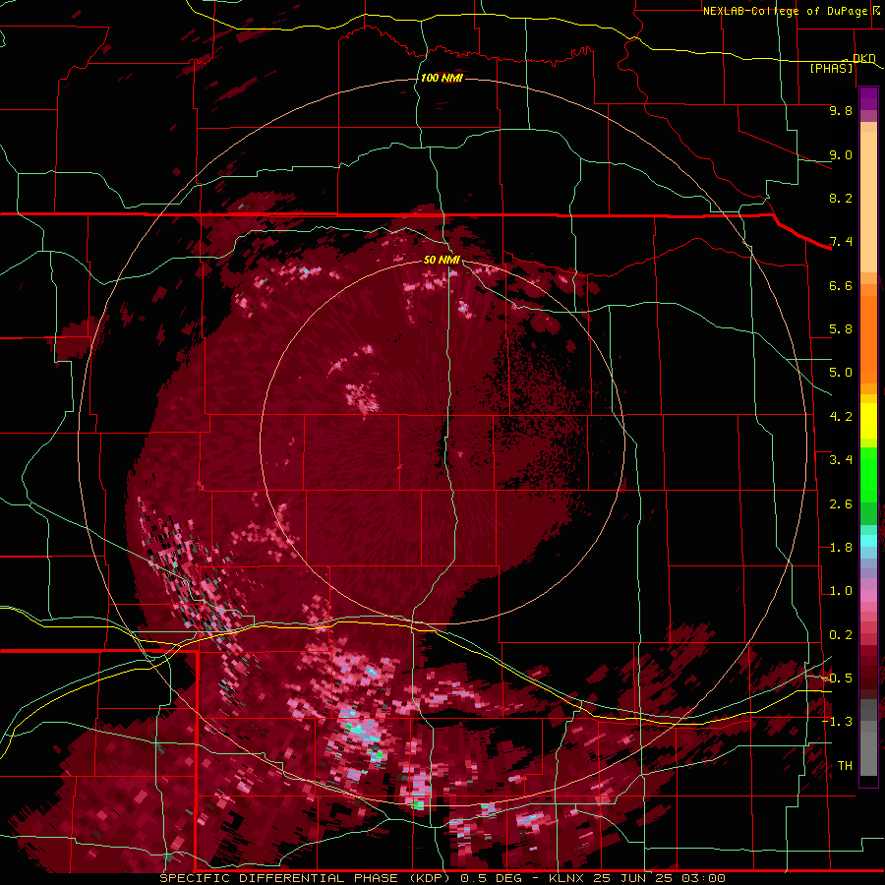Screen dimensions: 885x885
Task: Click the purple swatch at the top of the color bar
Action: pos(868,98)
